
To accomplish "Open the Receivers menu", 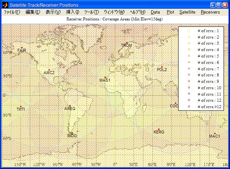I will tap(210, 12).
